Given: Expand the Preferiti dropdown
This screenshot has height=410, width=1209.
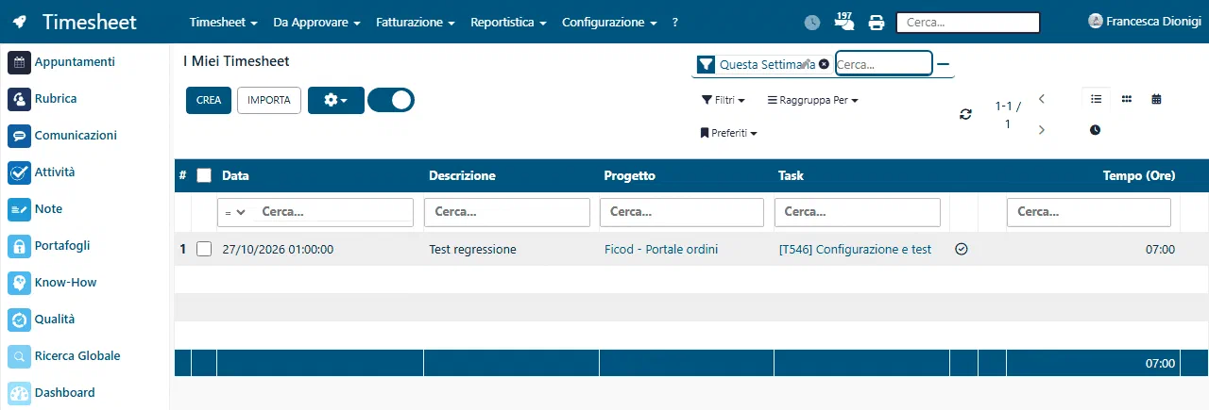Looking at the screenshot, I should tap(729, 134).
